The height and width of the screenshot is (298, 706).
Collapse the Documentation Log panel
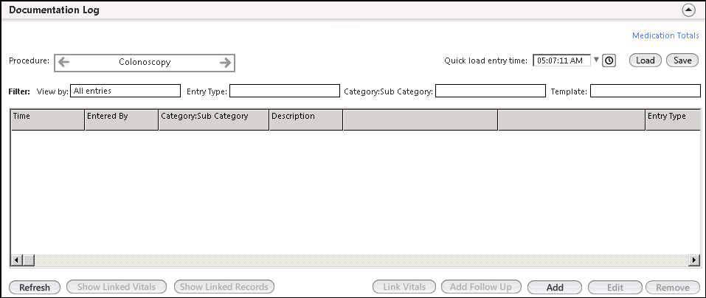click(688, 10)
